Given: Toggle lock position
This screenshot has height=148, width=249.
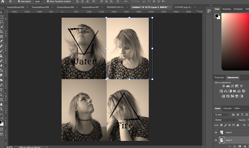Looking at the screenshot, I should (230, 125).
